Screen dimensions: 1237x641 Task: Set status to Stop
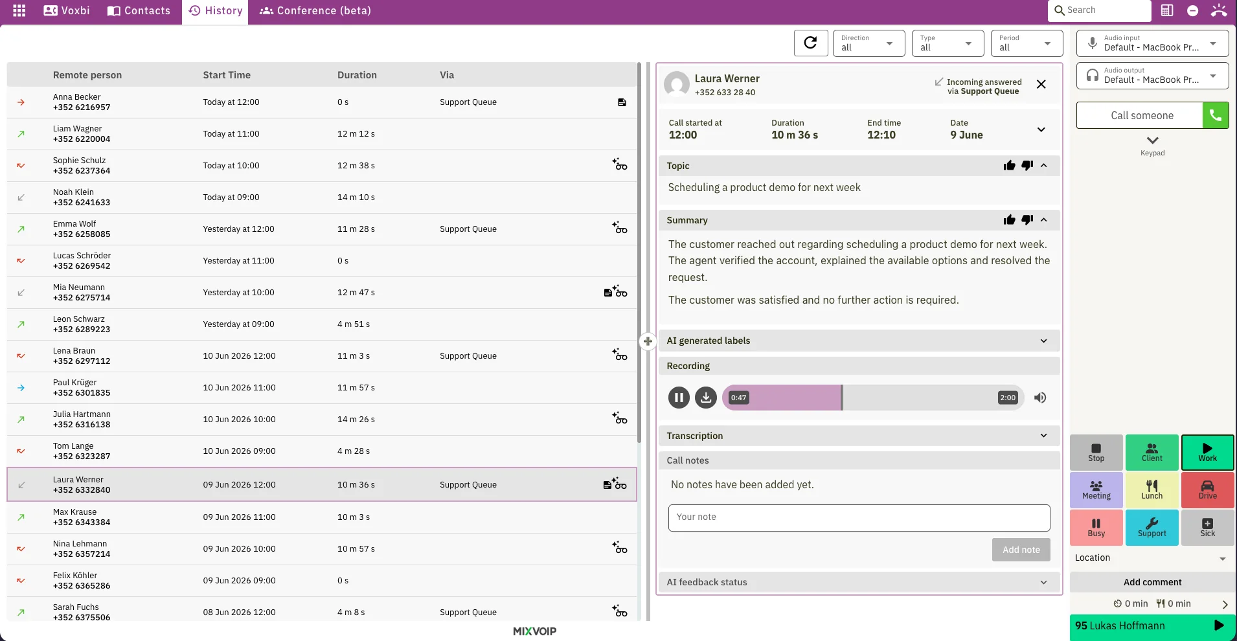click(x=1096, y=452)
